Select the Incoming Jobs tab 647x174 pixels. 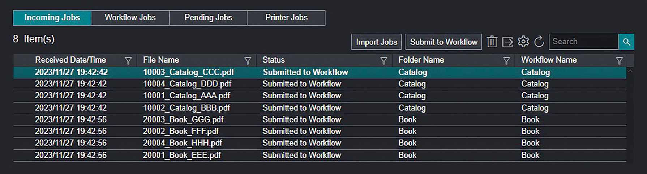[x=52, y=18]
